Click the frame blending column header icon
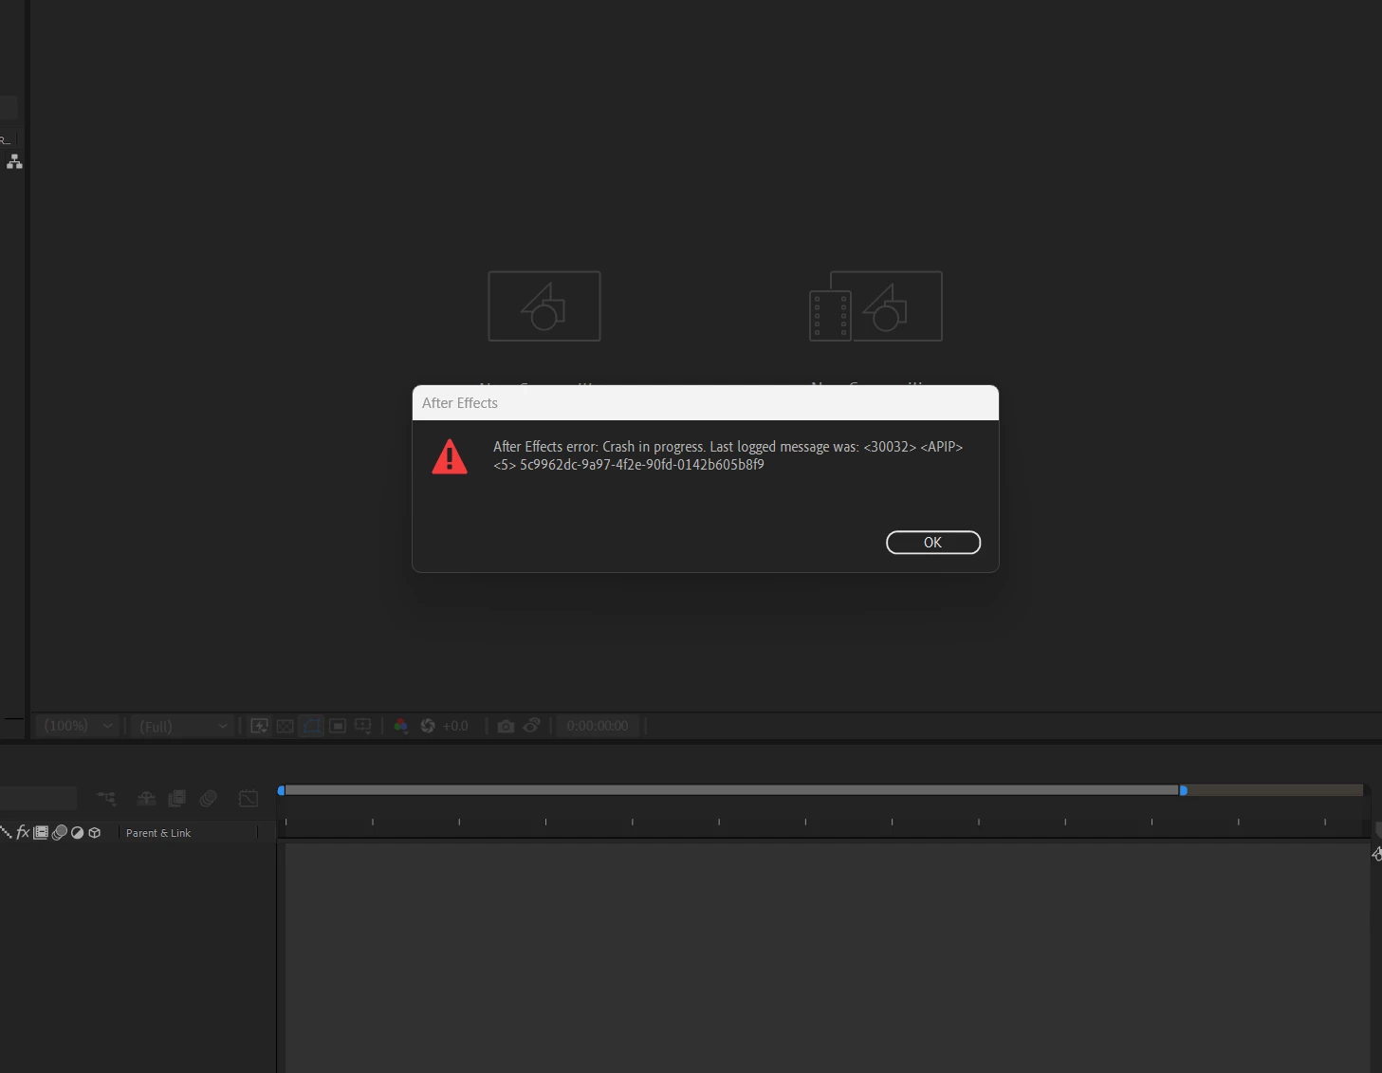1382x1073 pixels. (x=41, y=832)
